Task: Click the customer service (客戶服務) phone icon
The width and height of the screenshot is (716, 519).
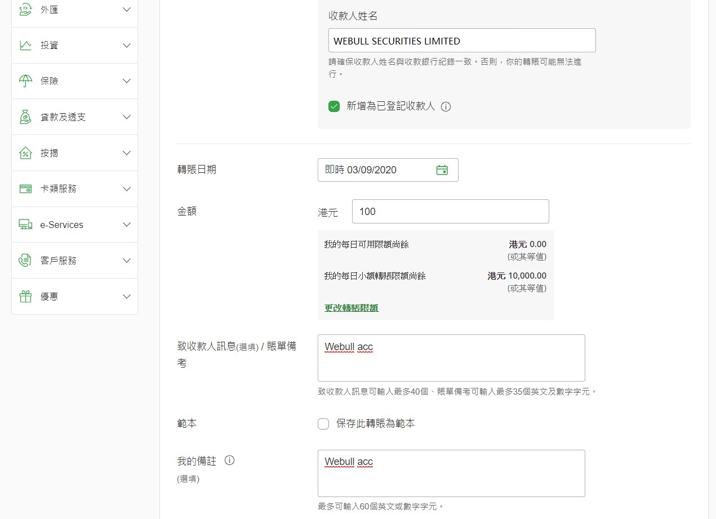Action: tap(25, 261)
